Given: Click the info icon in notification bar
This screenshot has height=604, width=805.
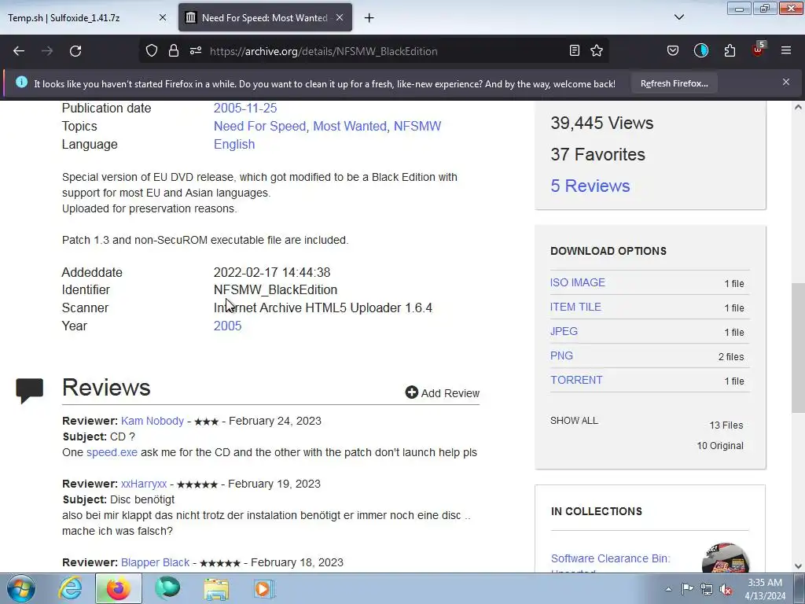Looking at the screenshot, I should click(x=21, y=82).
